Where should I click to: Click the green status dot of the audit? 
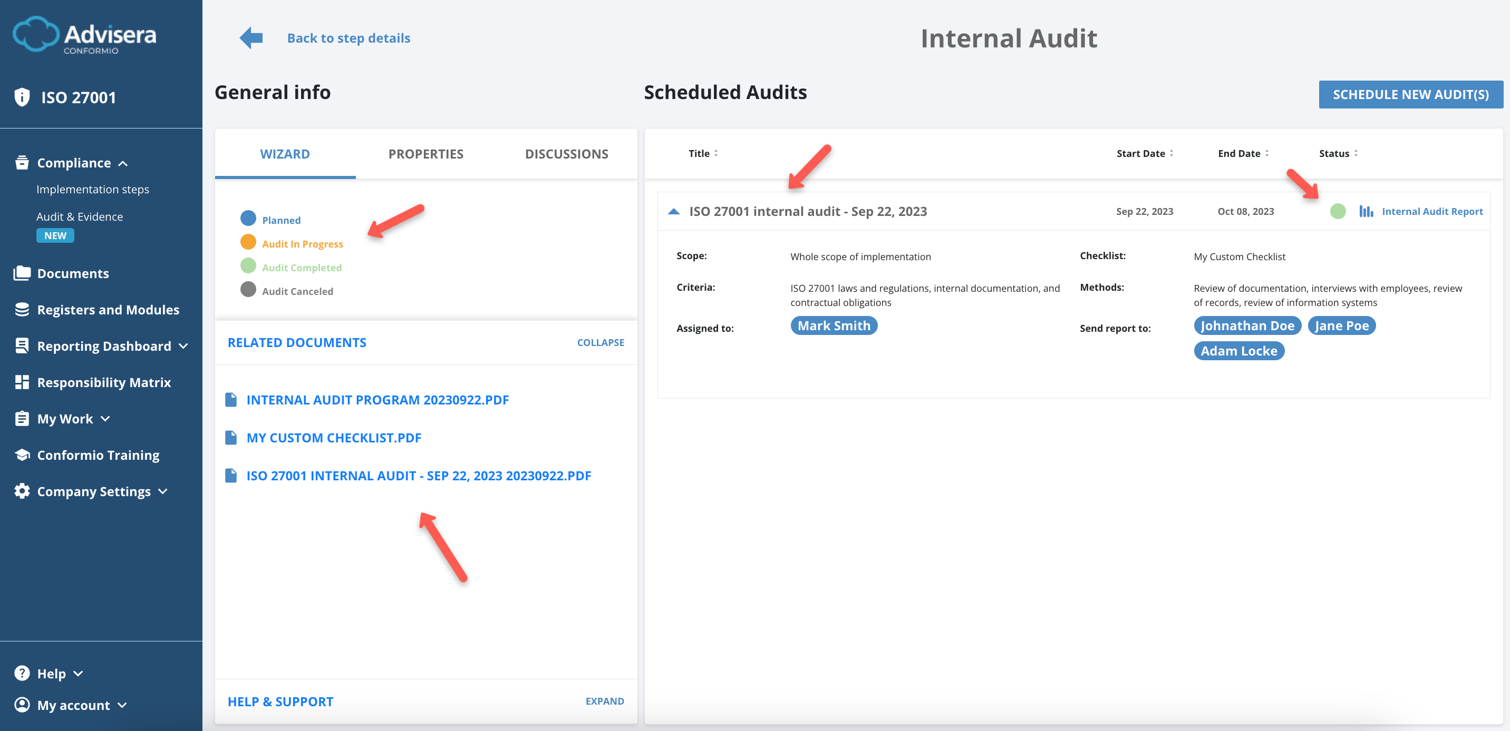(1338, 212)
